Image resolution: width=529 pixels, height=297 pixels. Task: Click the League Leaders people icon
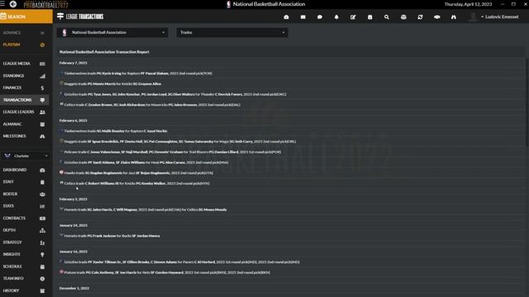(42, 112)
